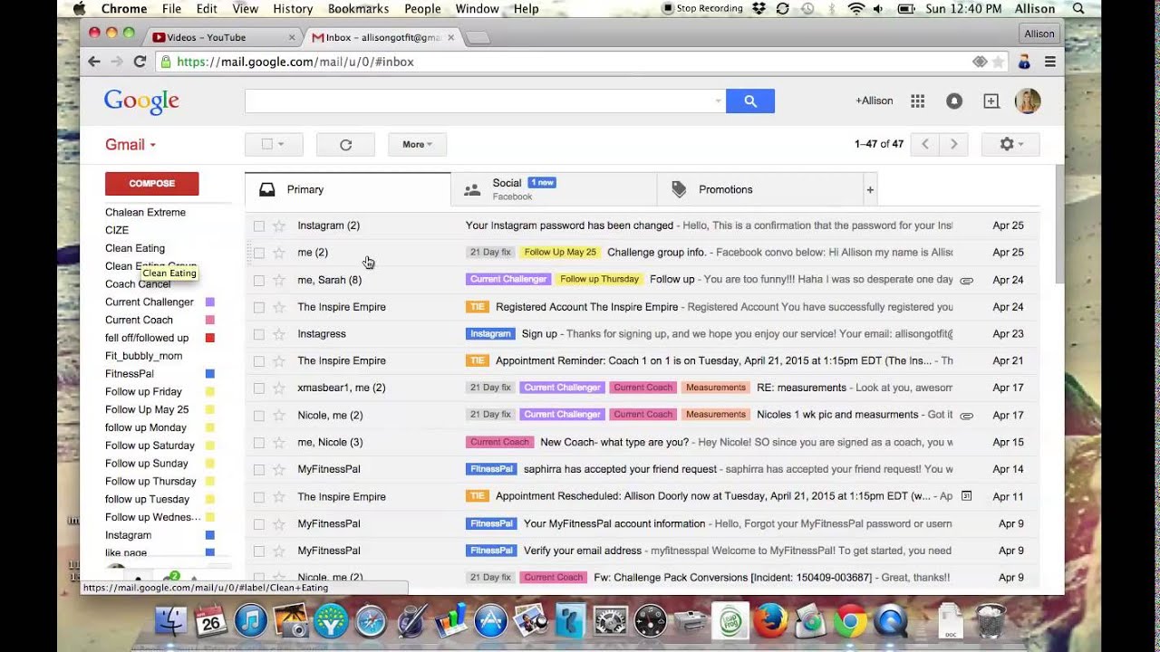Open the Follow up Thursday label
The height and width of the screenshot is (652, 1160).
(x=150, y=481)
